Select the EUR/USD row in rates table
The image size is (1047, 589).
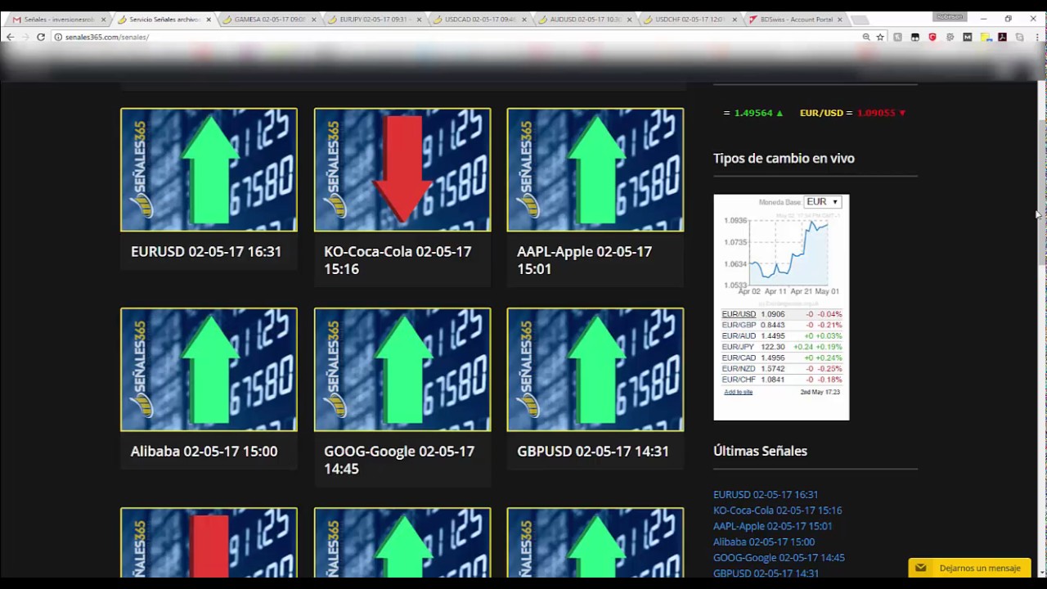coord(781,314)
